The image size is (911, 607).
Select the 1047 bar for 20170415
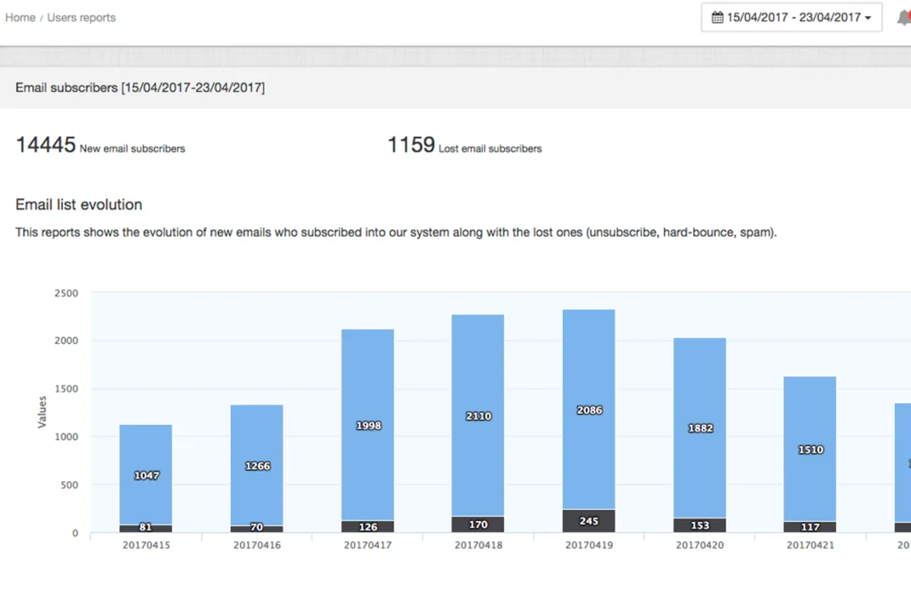(146, 475)
